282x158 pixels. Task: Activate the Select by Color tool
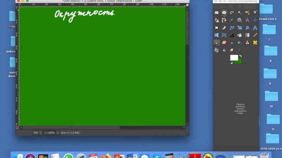tap(247, 13)
